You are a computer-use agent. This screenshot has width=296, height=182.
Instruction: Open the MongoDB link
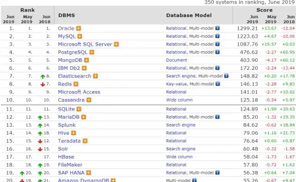click(70, 60)
